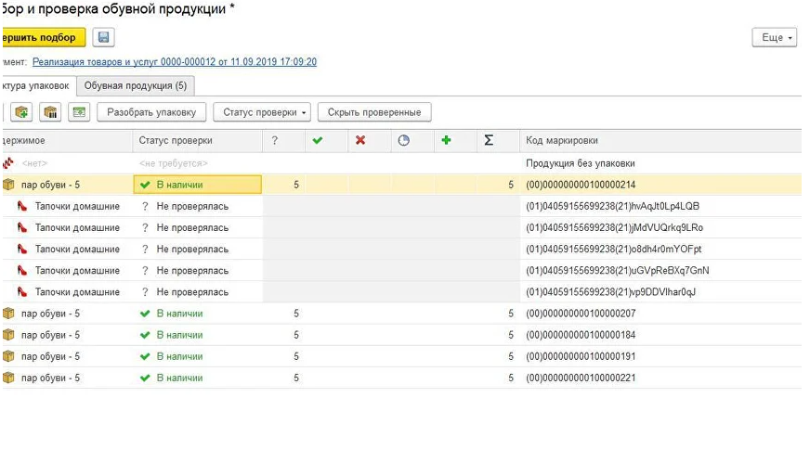This screenshot has height=449, width=810.
Task: Click the green checkmark column header
Action: [317, 141]
